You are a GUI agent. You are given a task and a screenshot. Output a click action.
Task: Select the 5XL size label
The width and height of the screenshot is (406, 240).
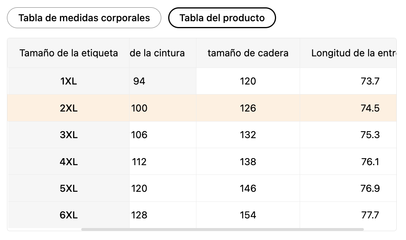coord(69,188)
